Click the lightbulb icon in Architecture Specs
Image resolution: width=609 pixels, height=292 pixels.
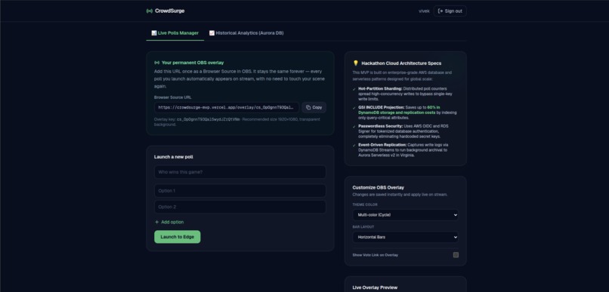click(x=355, y=63)
